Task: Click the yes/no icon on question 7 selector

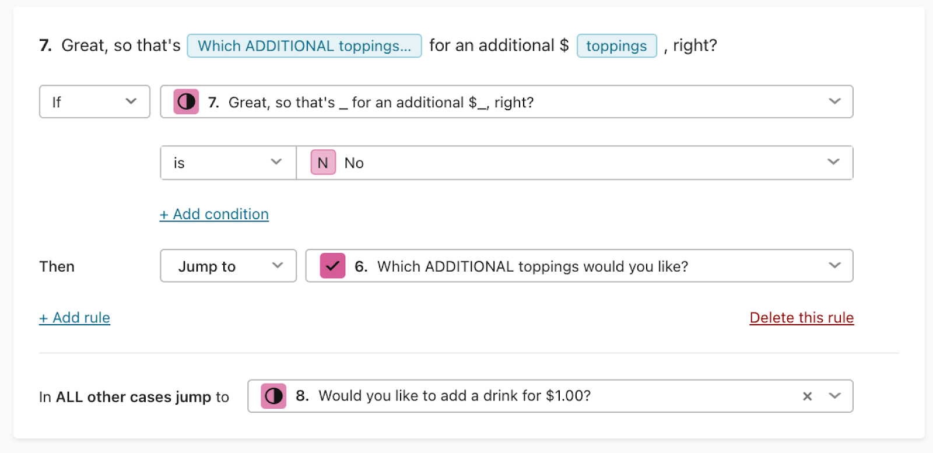Action: pyautogui.click(x=186, y=102)
